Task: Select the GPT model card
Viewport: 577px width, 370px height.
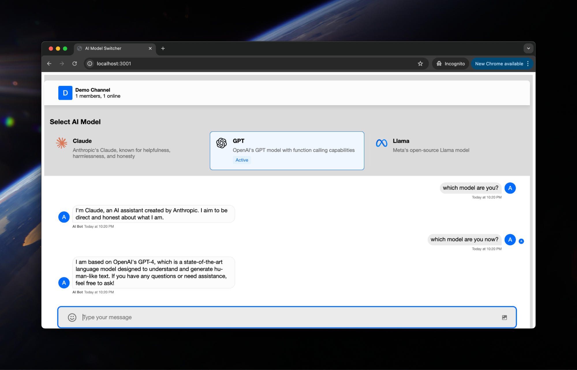Action: tap(287, 151)
